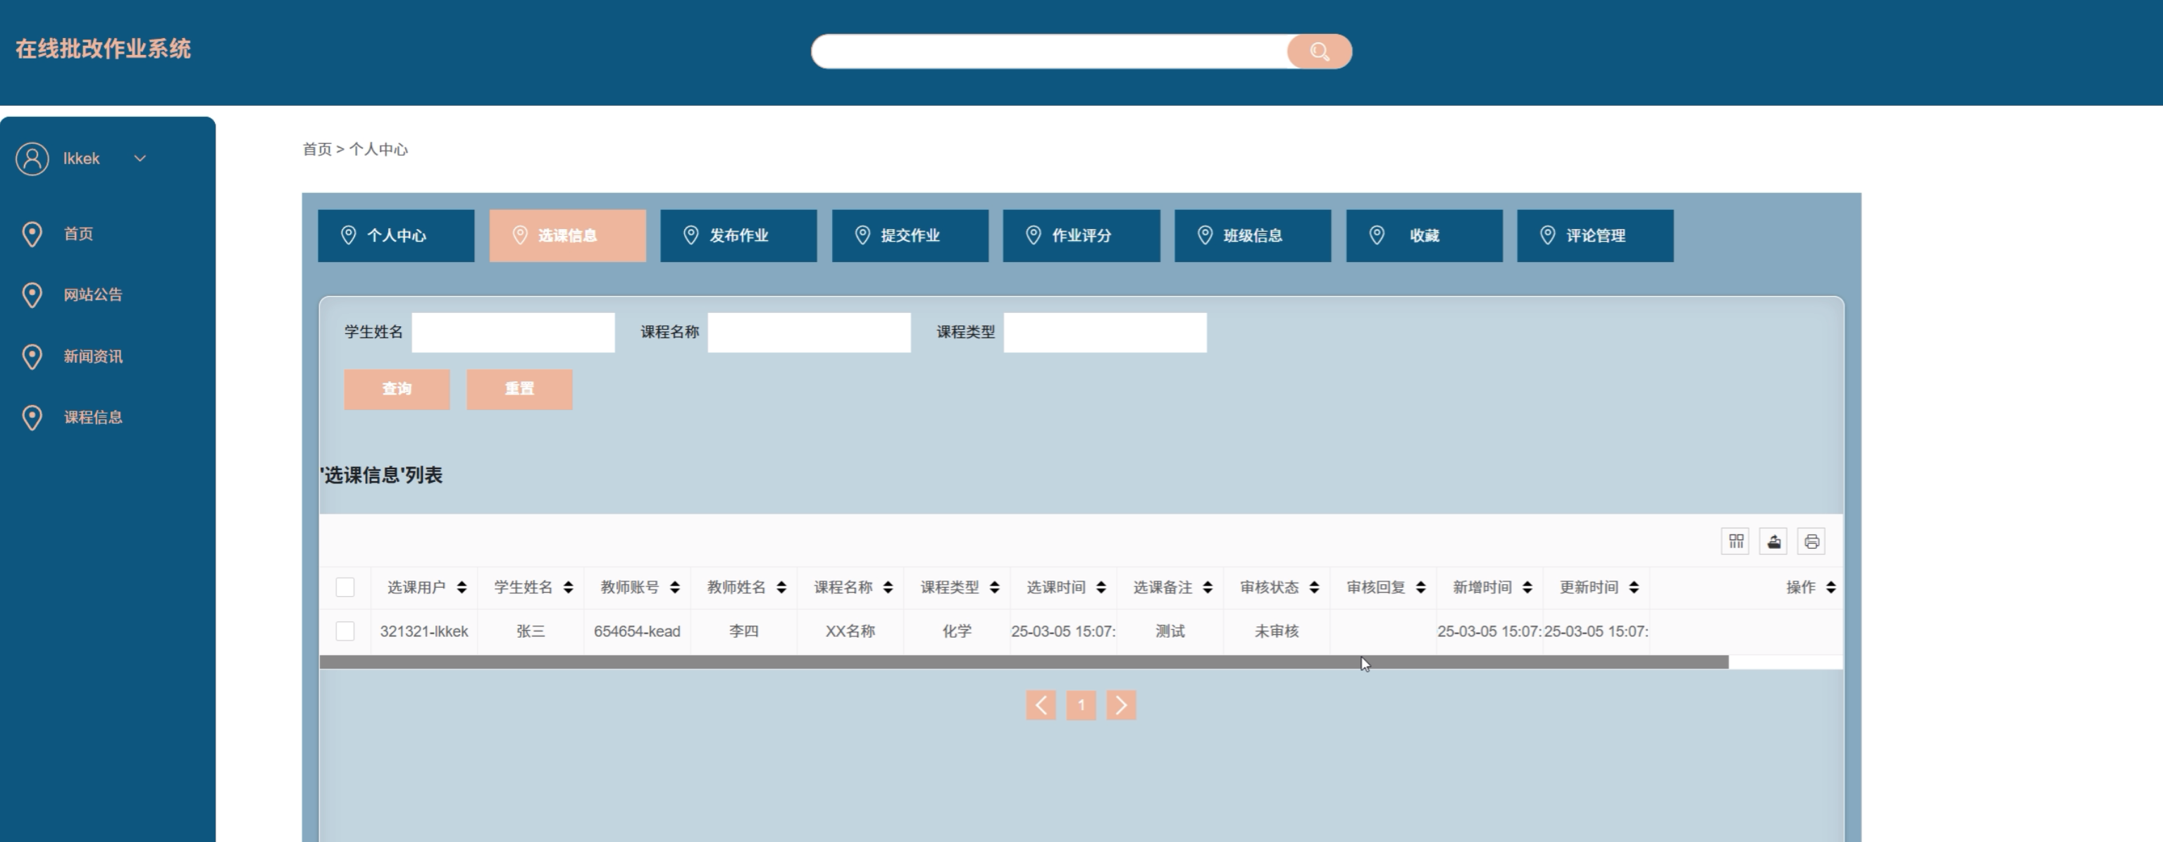Viewport: 2163px width, 842px height.
Task: Check the select-all checkbox in table header
Action: (x=345, y=587)
